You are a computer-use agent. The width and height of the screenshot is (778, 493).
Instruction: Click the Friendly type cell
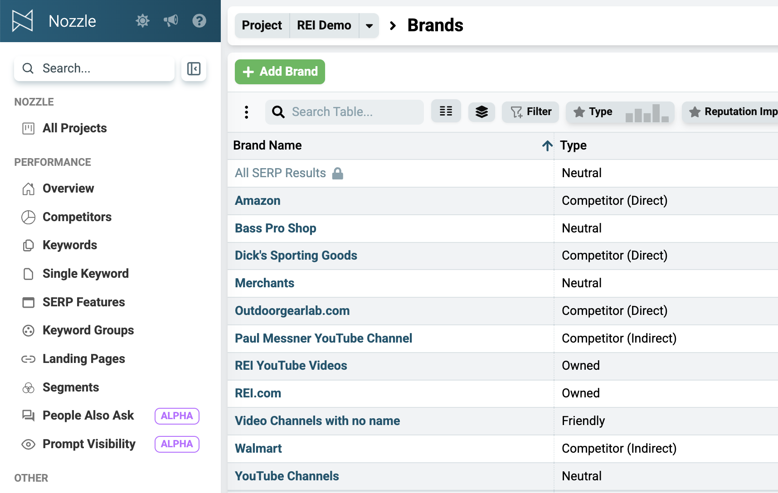(583, 421)
